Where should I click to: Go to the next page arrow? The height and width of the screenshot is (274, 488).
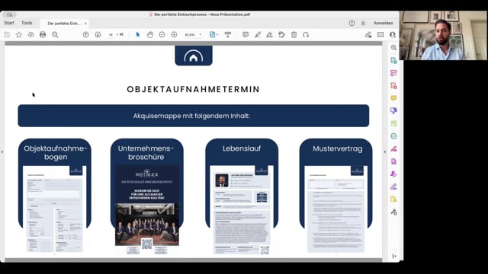tap(98, 35)
